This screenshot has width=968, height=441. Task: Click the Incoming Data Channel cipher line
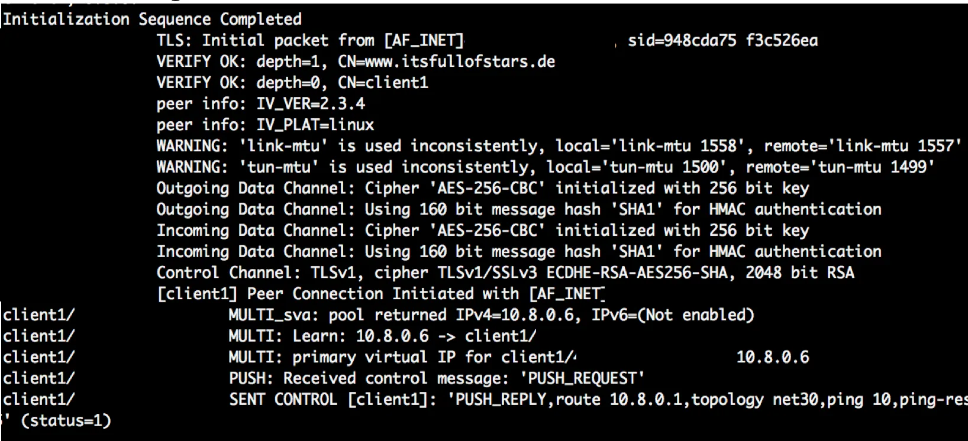pos(482,231)
